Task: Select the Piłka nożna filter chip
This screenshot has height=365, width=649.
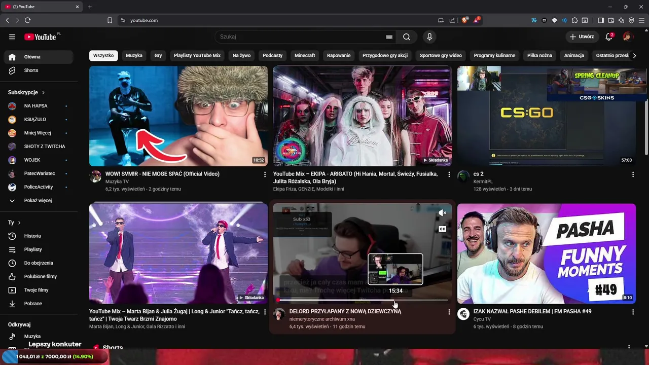Action: pos(539,55)
